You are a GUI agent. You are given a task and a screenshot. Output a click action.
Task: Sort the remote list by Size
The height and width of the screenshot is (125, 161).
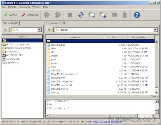coord(116,37)
